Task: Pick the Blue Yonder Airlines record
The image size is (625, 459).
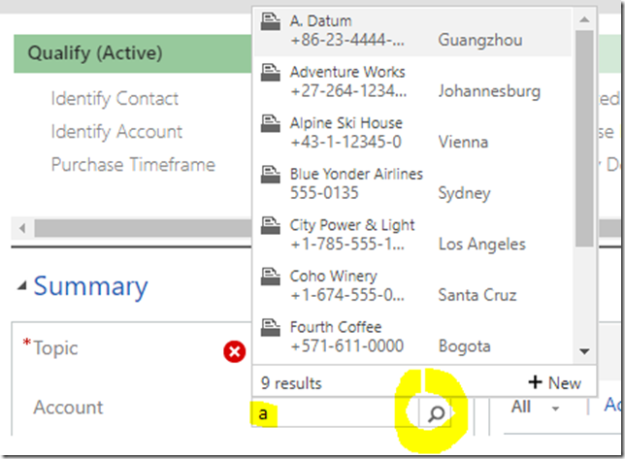Action: [356, 175]
